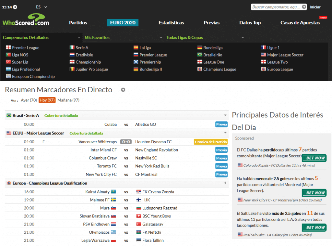
Task: Open the Partidos menu
Action: click(78, 23)
